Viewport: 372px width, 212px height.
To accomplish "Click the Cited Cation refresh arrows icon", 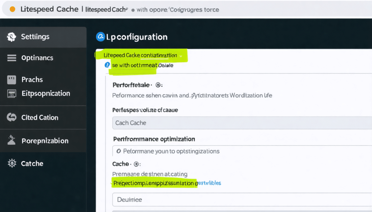I will 12,117.
